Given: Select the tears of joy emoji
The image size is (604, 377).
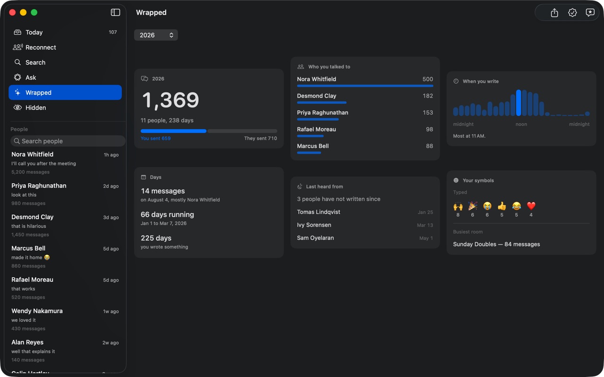Looking at the screenshot, I should click(x=516, y=206).
